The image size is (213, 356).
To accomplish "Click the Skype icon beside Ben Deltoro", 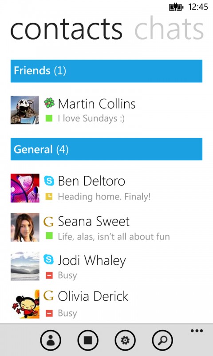I will coord(49,181).
